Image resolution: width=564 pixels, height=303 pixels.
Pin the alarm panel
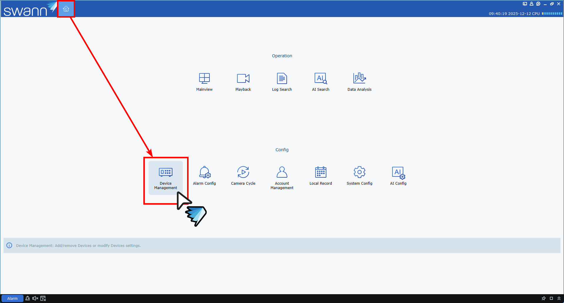tap(543, 298)
